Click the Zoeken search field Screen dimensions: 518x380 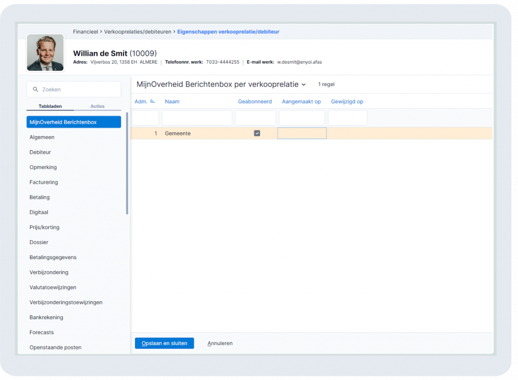pos(74,89)
